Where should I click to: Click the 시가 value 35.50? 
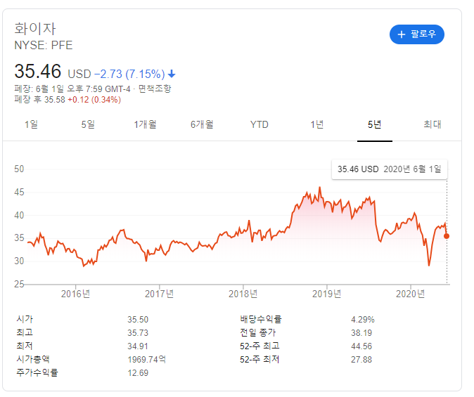(138, 320)
